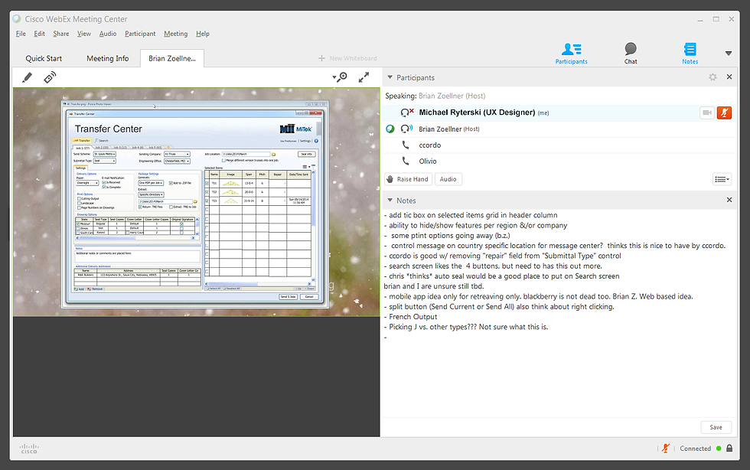Open the File menu
Viewport: 750px width, 470px height.
(21, 34)
